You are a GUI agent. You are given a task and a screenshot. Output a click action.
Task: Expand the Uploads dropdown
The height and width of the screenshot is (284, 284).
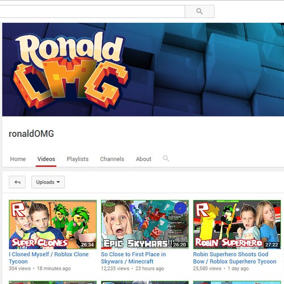pos(48,182)
